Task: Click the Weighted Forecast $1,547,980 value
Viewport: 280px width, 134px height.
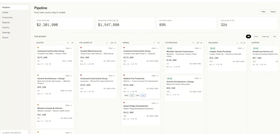Action: [x=108, y=25]
